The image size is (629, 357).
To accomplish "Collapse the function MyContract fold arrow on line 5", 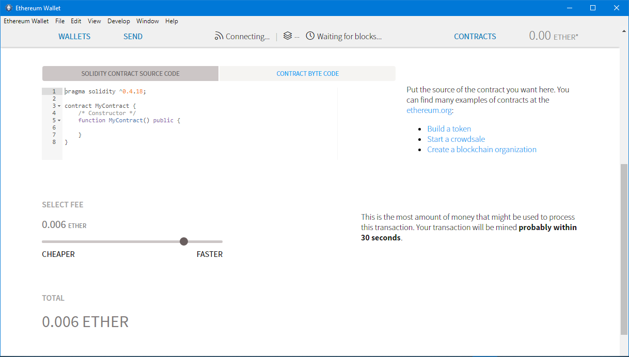I will pyautogui.click(x=59, y=120).
